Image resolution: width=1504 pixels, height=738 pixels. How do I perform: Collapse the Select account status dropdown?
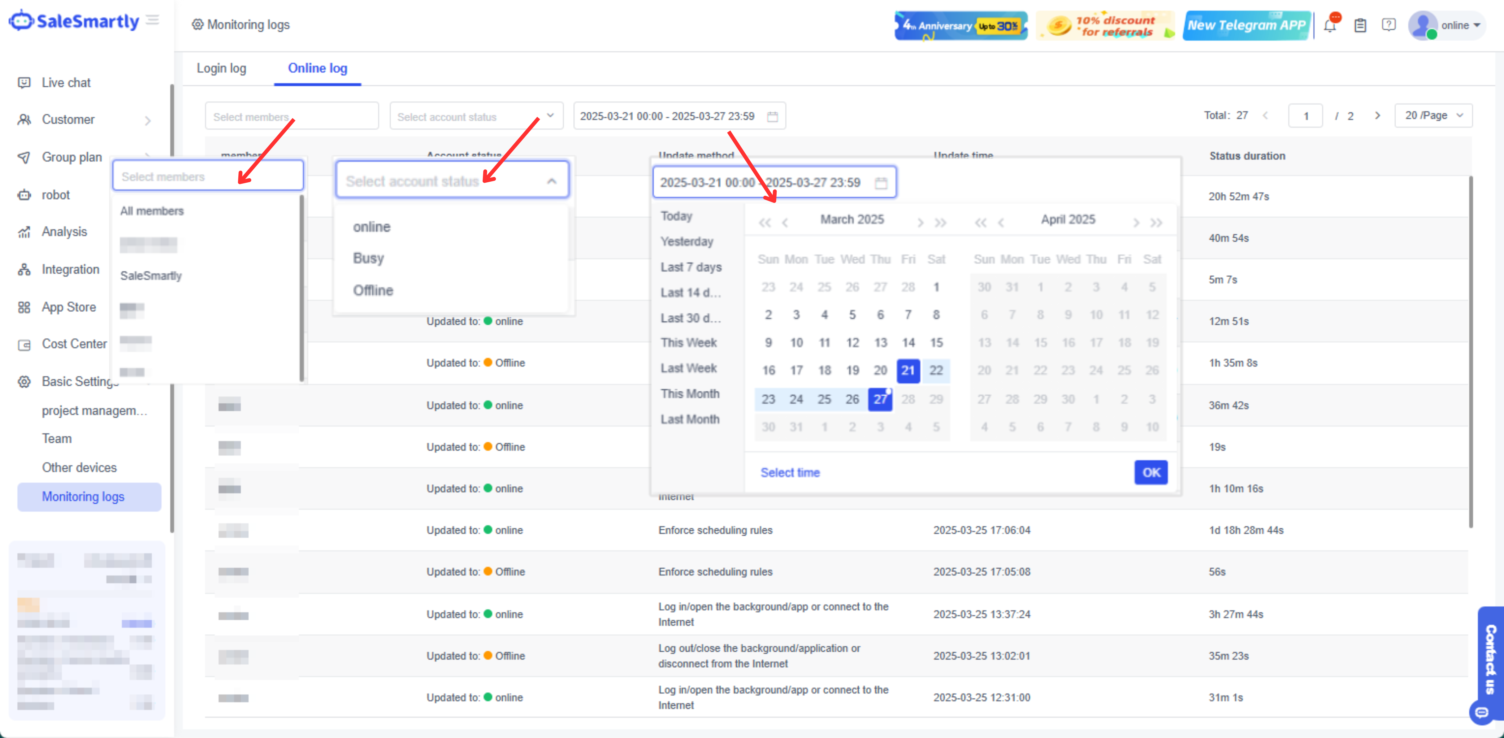click(551, 182)
